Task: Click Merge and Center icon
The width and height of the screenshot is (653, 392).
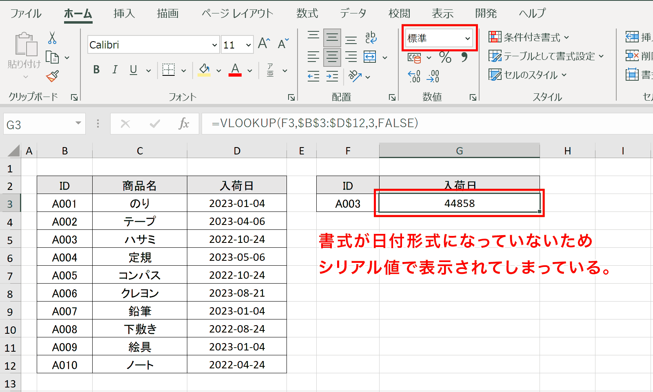Action: click(x=370, y=57)
